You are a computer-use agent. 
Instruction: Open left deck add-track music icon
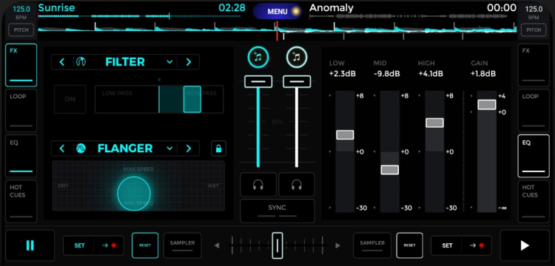point(258,57)
